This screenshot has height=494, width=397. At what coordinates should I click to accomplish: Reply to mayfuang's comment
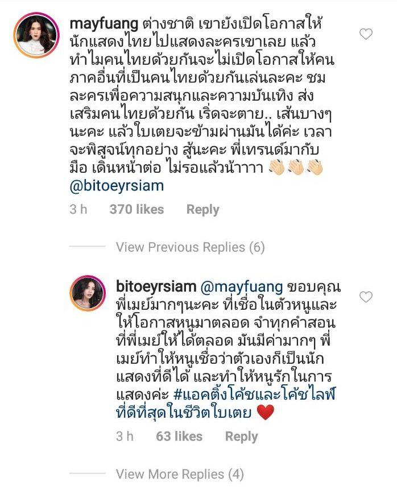(x=202, y=210)
